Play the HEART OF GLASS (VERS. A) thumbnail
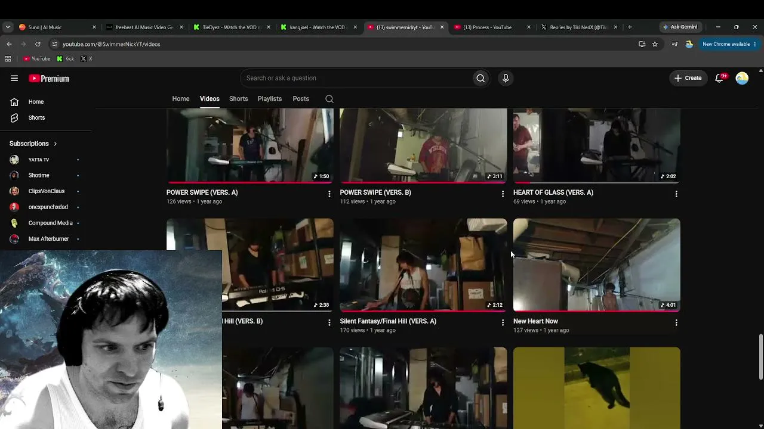The width and height of the screenshot is (764, 429). point(597,146)
